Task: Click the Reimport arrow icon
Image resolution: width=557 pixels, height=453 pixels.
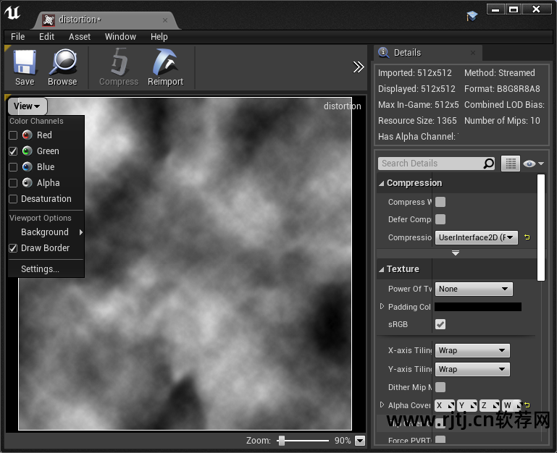Action: coord(165,62)
